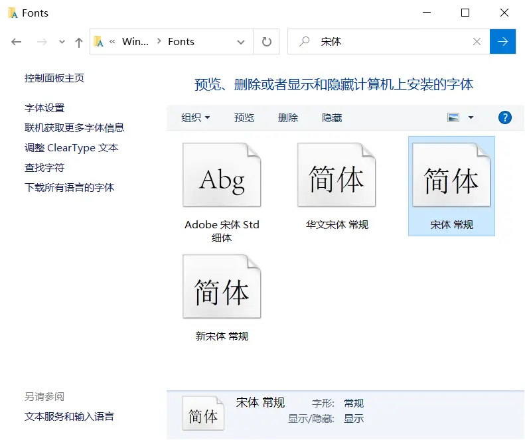Change view using the view icon button
Viewport: 525px width, 440px height.
(453, 117)
